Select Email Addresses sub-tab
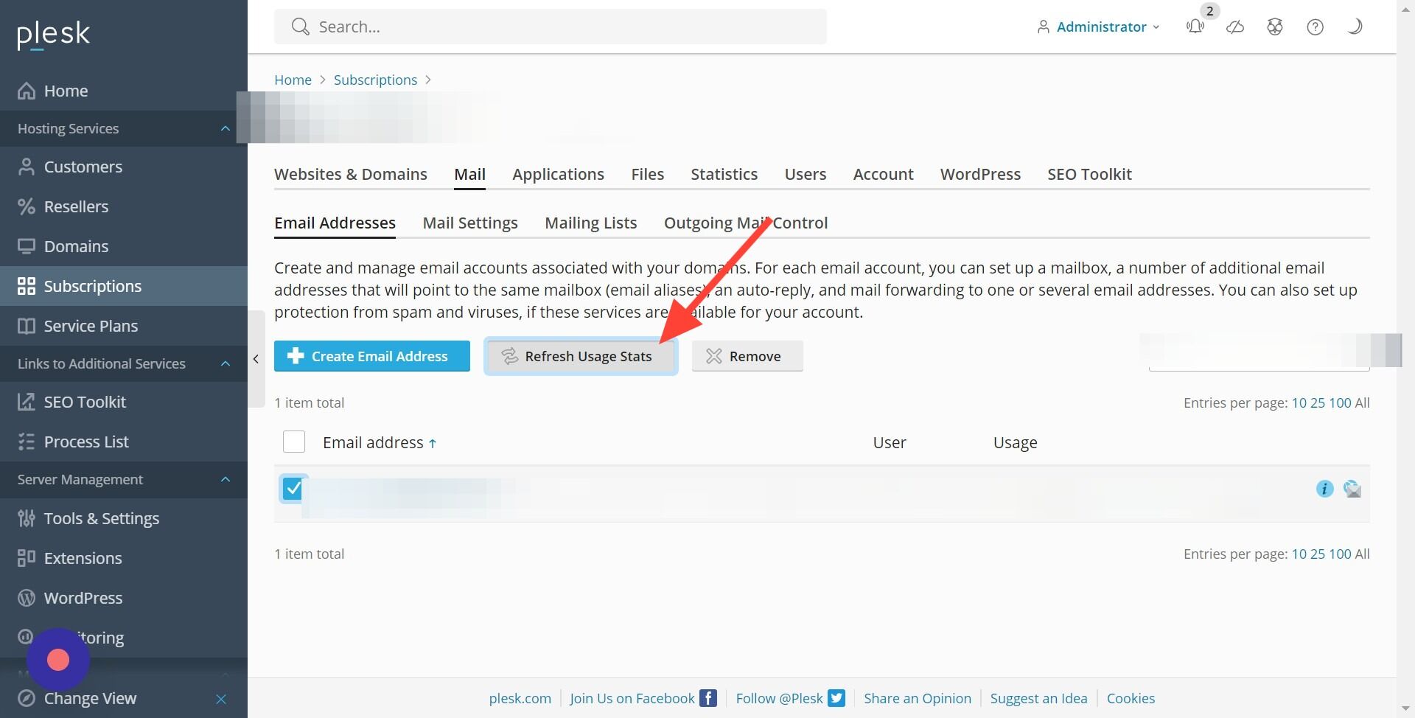This screenshot has width=1415, height=718. tap(335, 223)
